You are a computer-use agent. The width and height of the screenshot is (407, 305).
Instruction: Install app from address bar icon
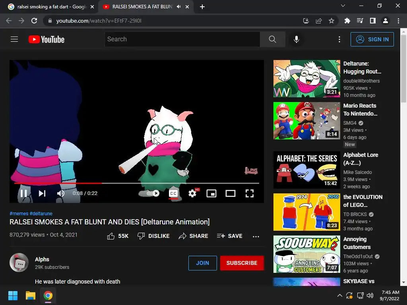pyautogui.click(x=306, y=21)
